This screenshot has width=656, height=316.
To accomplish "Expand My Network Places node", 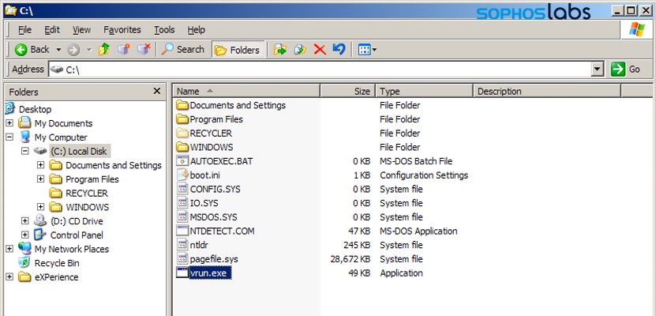I will [x=9, y=249].
